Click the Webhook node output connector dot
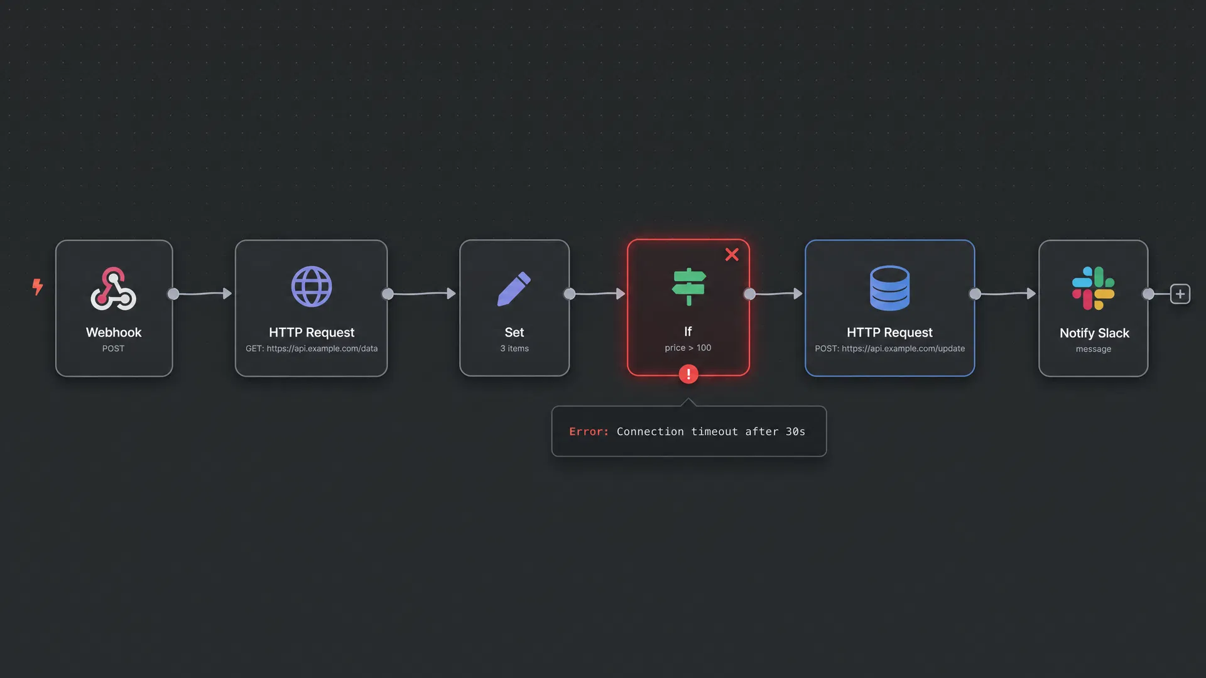Screen dimensions: 1206x678 [173, 294]
